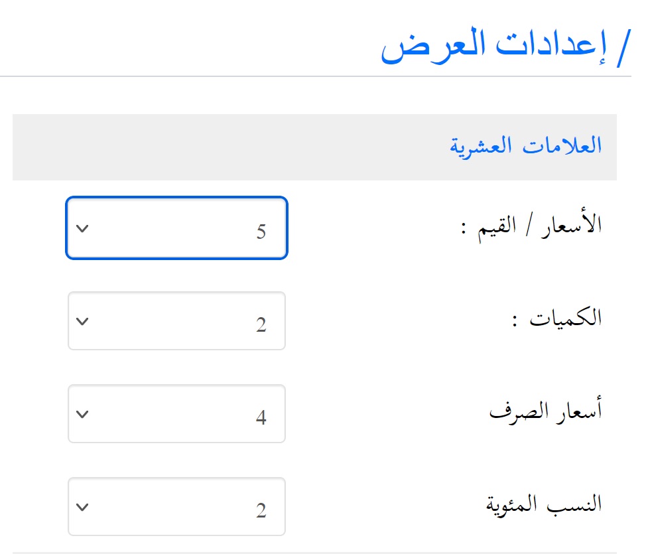Click the chevron arrow on the exchange rates selector
Image resolution: width=648 pixels, height=554 pixels.
tap(82, 414)
